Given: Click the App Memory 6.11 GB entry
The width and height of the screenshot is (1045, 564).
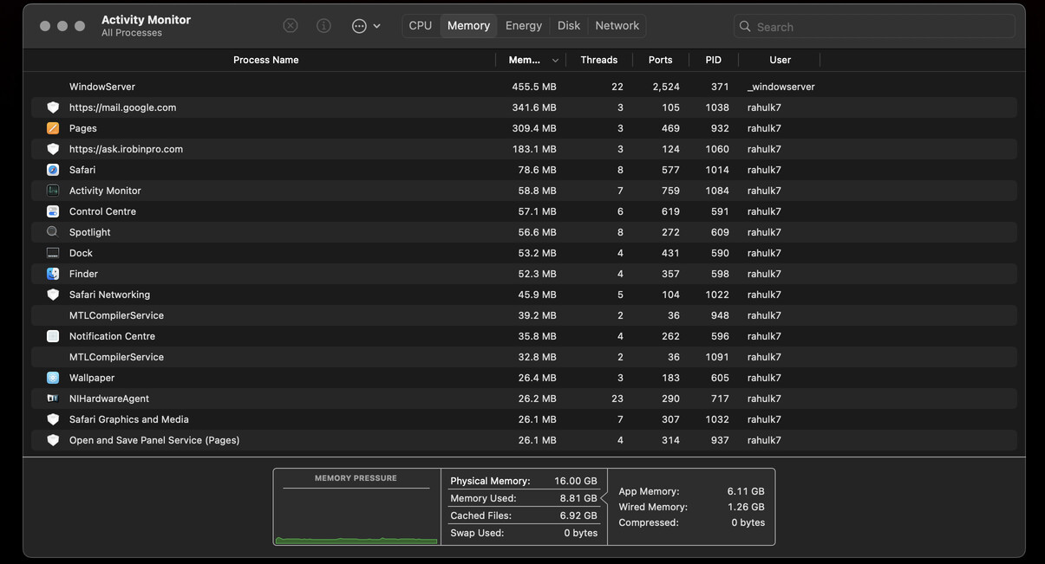Looking at the screenshot, I should [691, 491].
